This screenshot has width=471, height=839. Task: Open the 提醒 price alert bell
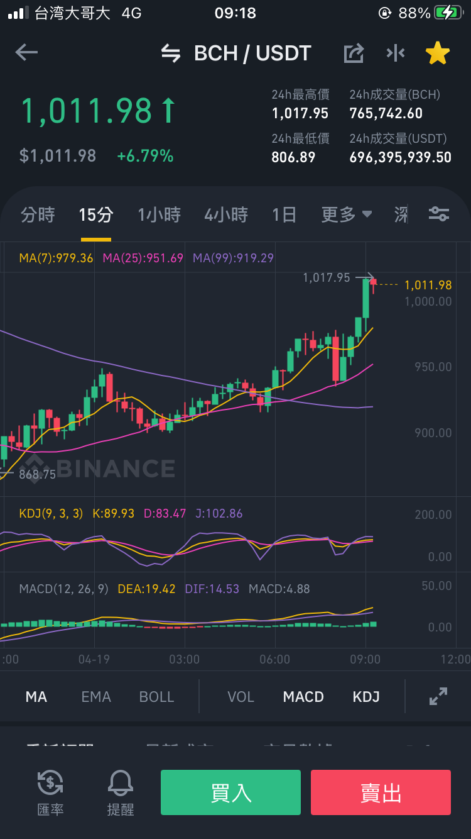click(x=121, y=792)
